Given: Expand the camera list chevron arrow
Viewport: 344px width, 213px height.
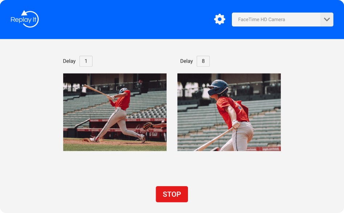Looking at the screenshot, I should 327,20.
